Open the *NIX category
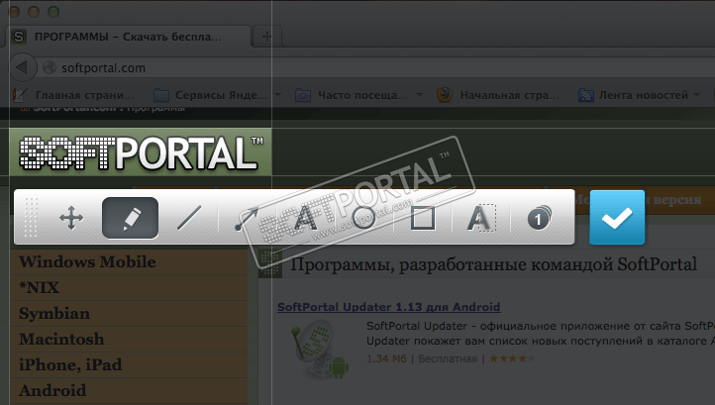 129,288
